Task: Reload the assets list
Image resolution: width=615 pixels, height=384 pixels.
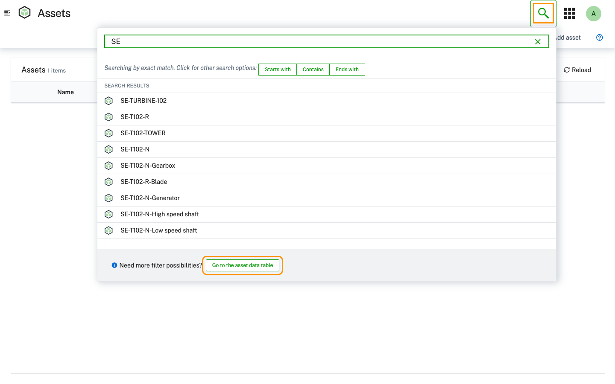Action: click(577, 70)
